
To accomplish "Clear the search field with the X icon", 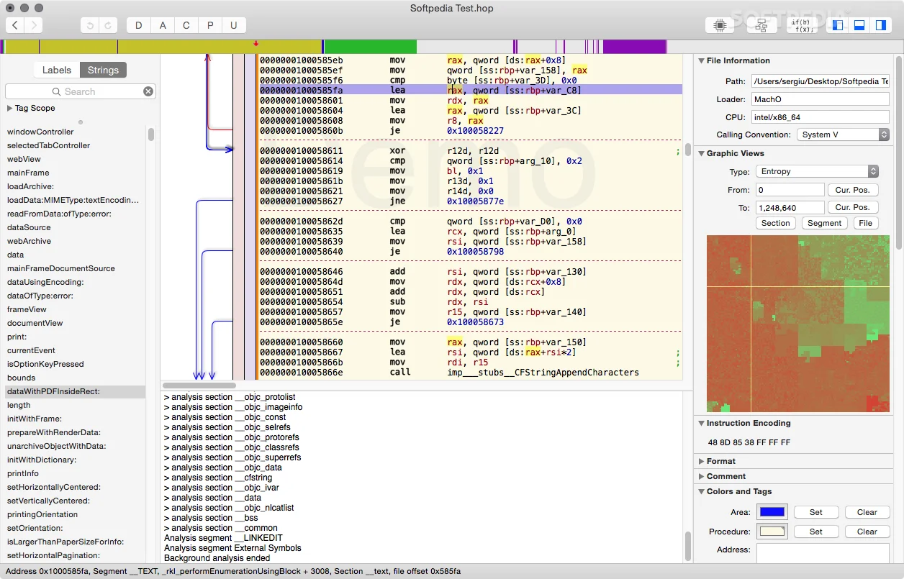I will coord(148,91).
